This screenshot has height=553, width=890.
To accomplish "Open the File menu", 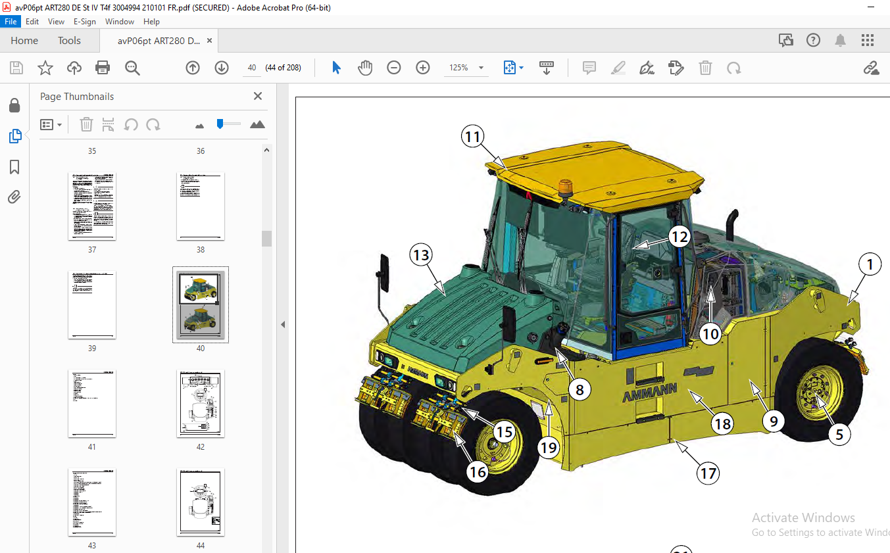I will coord(11,22).
